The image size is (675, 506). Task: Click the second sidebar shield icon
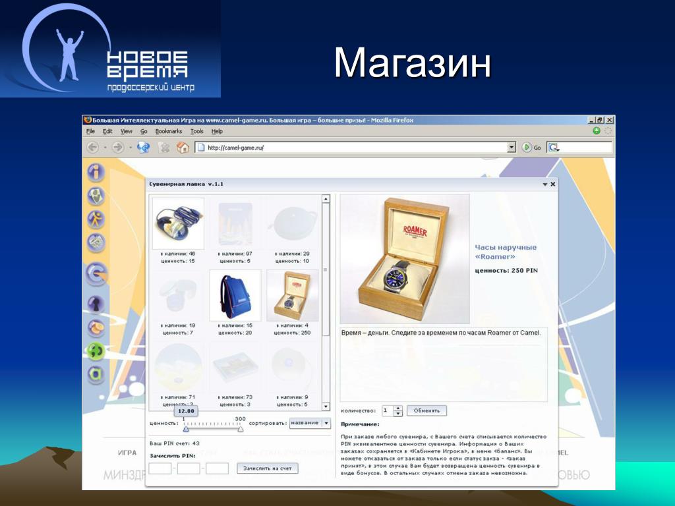point(96,196)
